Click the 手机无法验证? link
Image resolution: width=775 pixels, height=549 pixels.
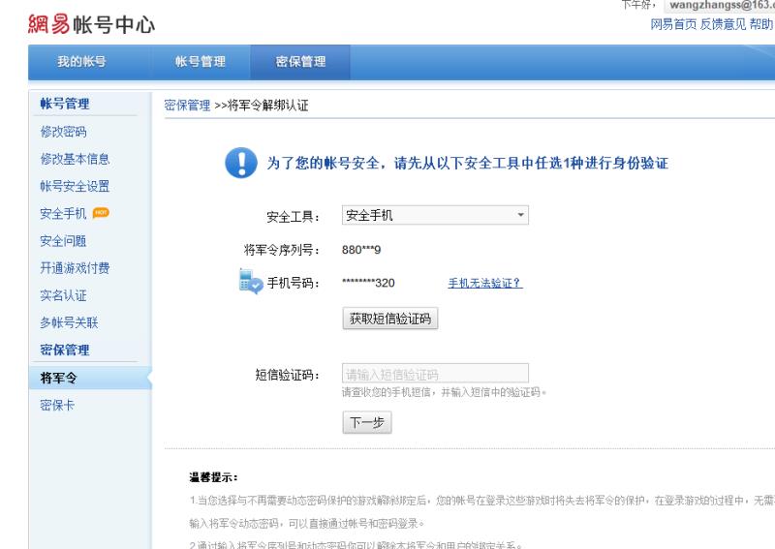484,283
